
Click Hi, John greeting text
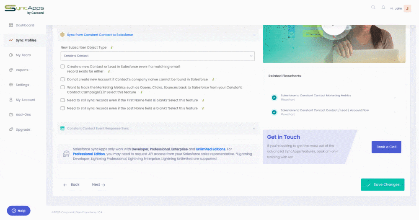pos(396,8)
